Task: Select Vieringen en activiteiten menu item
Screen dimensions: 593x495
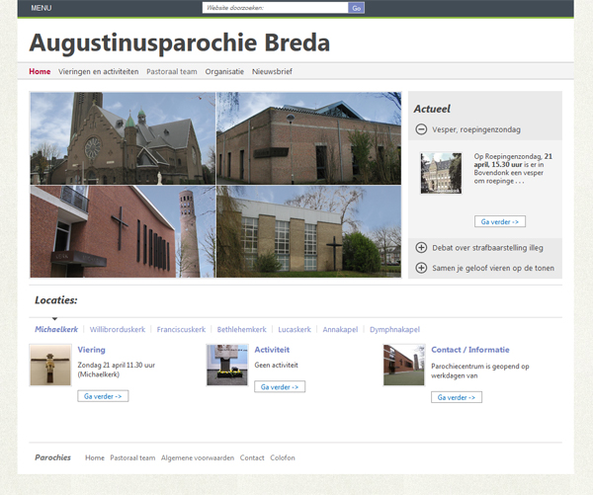Action: click(x=98, y=71)
